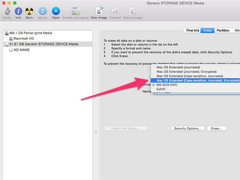The height and width of the screenshot is (180, 240).
Task: Switch to the Partition tab
Action: (223, 30)
